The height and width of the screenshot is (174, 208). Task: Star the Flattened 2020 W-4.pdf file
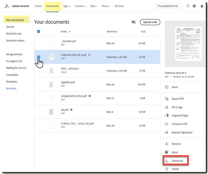tap(89, 55)
